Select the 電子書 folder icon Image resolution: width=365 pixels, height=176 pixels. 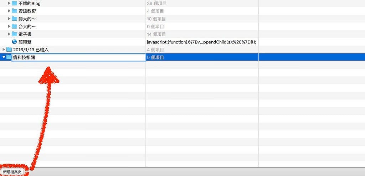point(14,34)
